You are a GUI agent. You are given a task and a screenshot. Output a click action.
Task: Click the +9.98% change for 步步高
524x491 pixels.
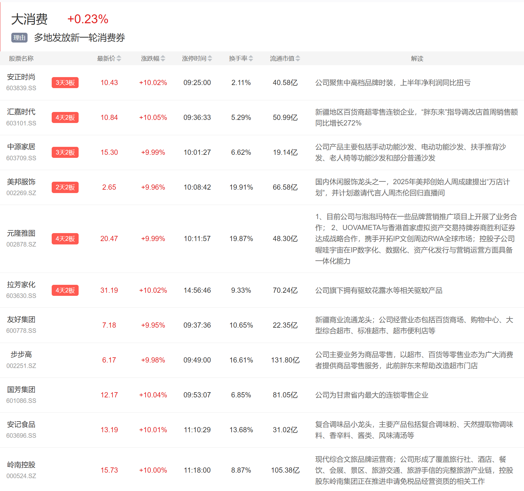[153, 360]
